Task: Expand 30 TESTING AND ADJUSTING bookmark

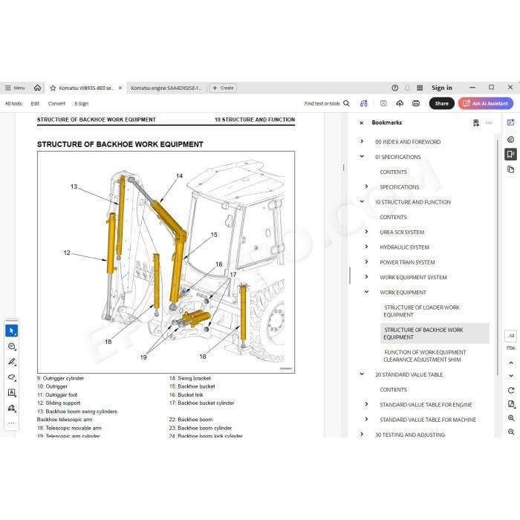Action: [x=362, y=434]
